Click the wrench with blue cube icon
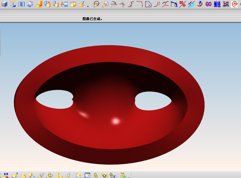241x178 pixels. (41, 175)
